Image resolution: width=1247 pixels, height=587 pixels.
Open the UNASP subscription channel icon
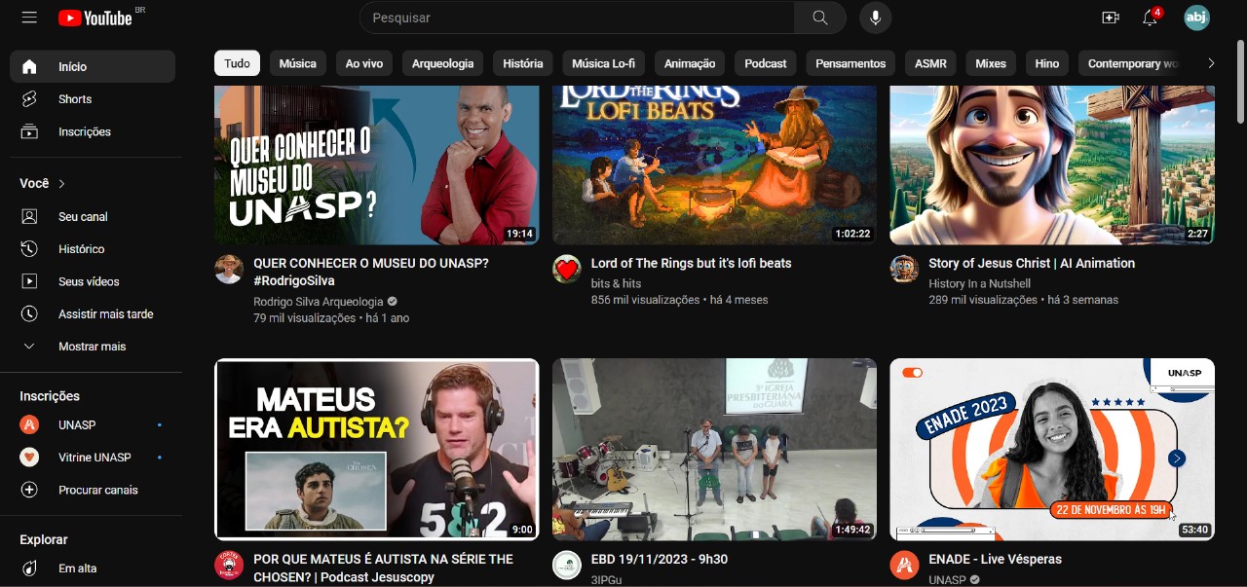pos(29,424)
